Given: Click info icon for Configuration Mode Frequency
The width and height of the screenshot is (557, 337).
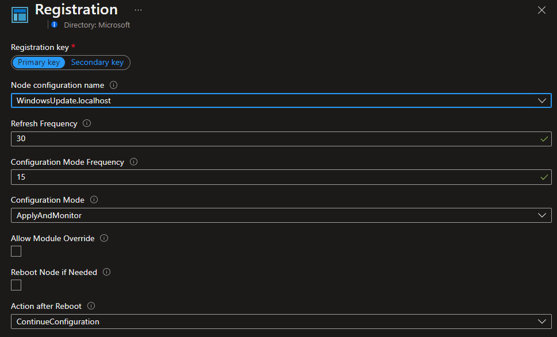Looking at the screenshot, I should coord(133,162).
